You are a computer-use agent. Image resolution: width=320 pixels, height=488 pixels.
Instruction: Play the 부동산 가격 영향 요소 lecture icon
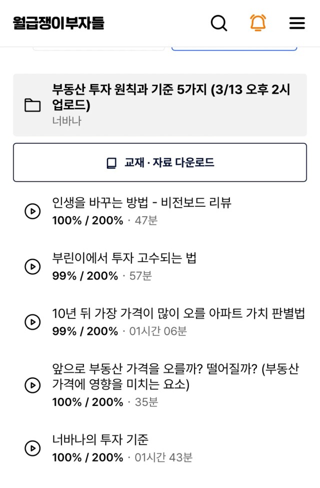click(x=32, y=385)
